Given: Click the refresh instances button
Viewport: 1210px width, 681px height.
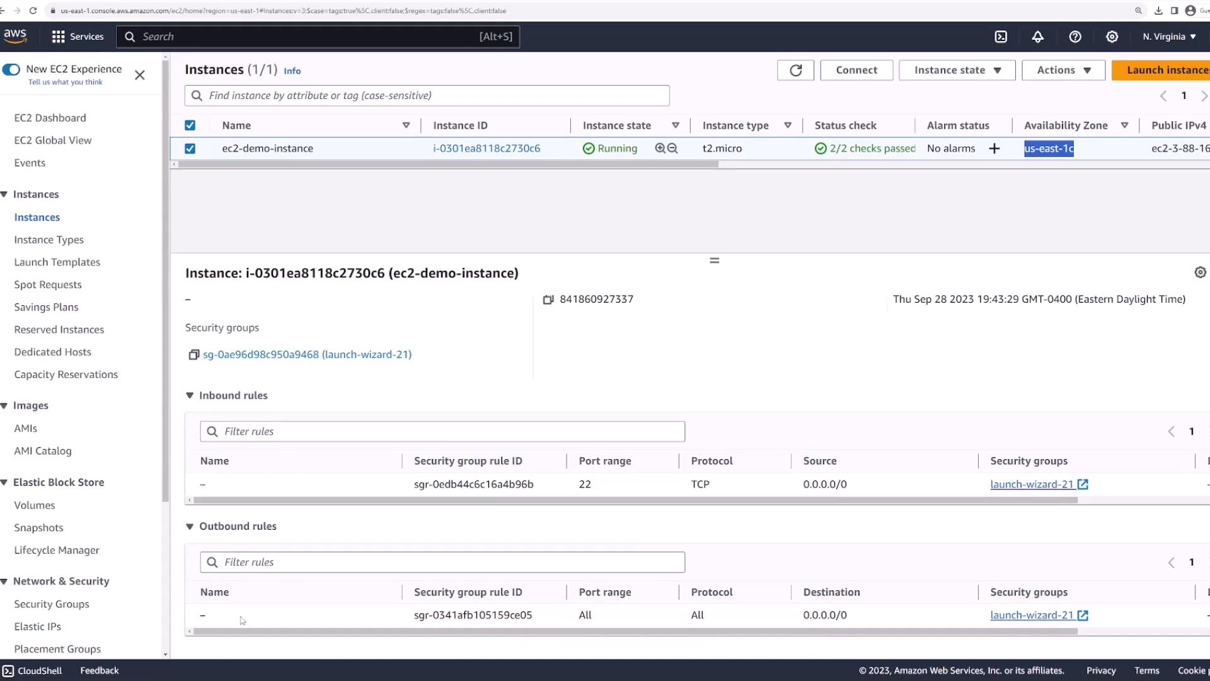Looking at the screenshot, I should click(x=795, y=70).
